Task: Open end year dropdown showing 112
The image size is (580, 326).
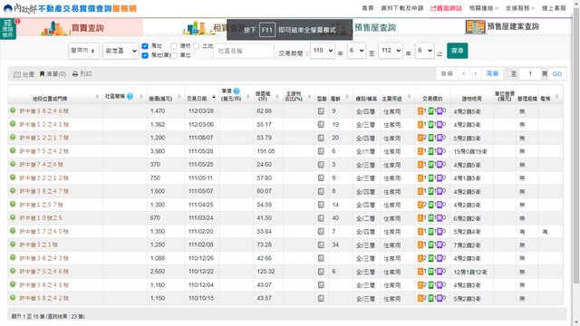Action: pyautogui.click(x=391, y=51)
